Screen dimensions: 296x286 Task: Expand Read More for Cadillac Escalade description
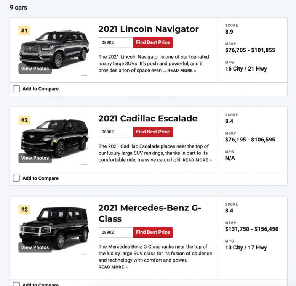(197, 160)
